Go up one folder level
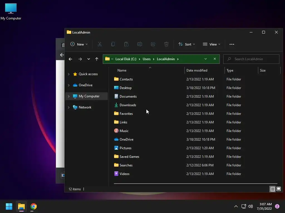The image size is (285, 213). (97, 59)
